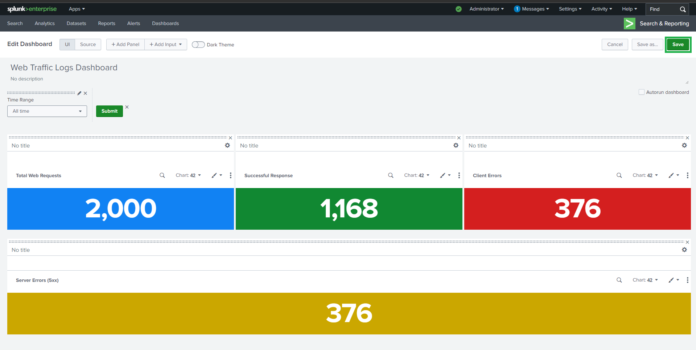Open more actions for Total Web Requests
This screenshot has width=696, height=350.
[231, 175]
